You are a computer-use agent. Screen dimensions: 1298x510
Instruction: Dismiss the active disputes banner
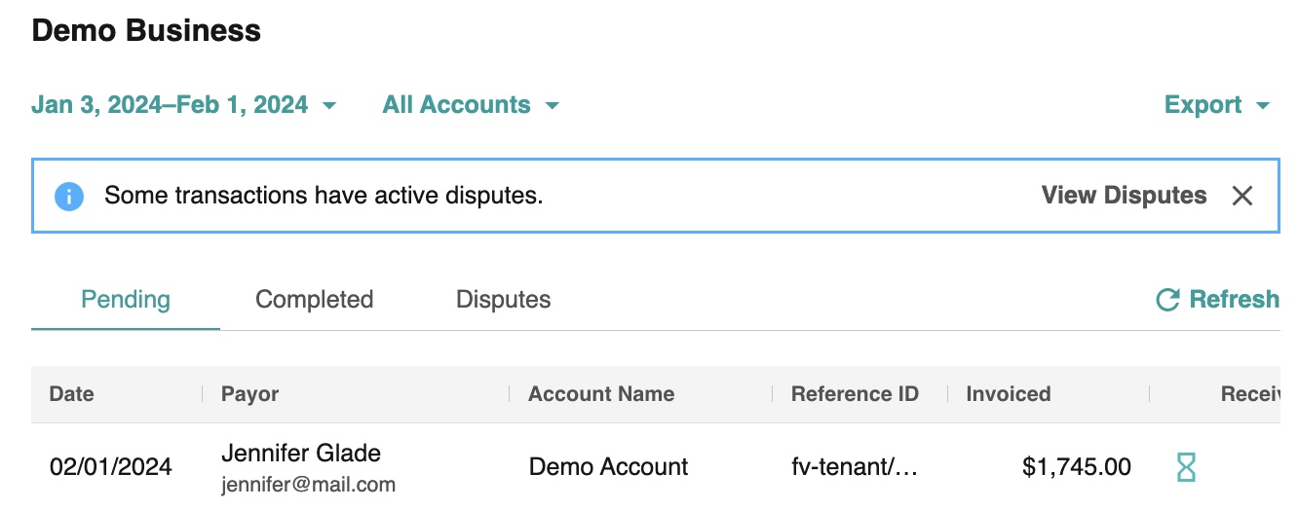tap(1241, 196)
